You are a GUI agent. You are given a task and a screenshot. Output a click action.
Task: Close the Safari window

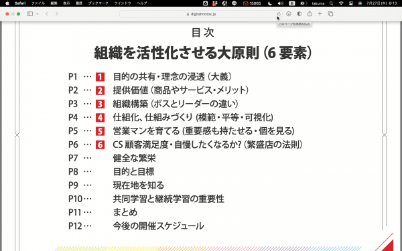[x=7, y=14]
